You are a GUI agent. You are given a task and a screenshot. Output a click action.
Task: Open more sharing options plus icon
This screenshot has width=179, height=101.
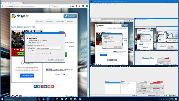click(52, 86)
